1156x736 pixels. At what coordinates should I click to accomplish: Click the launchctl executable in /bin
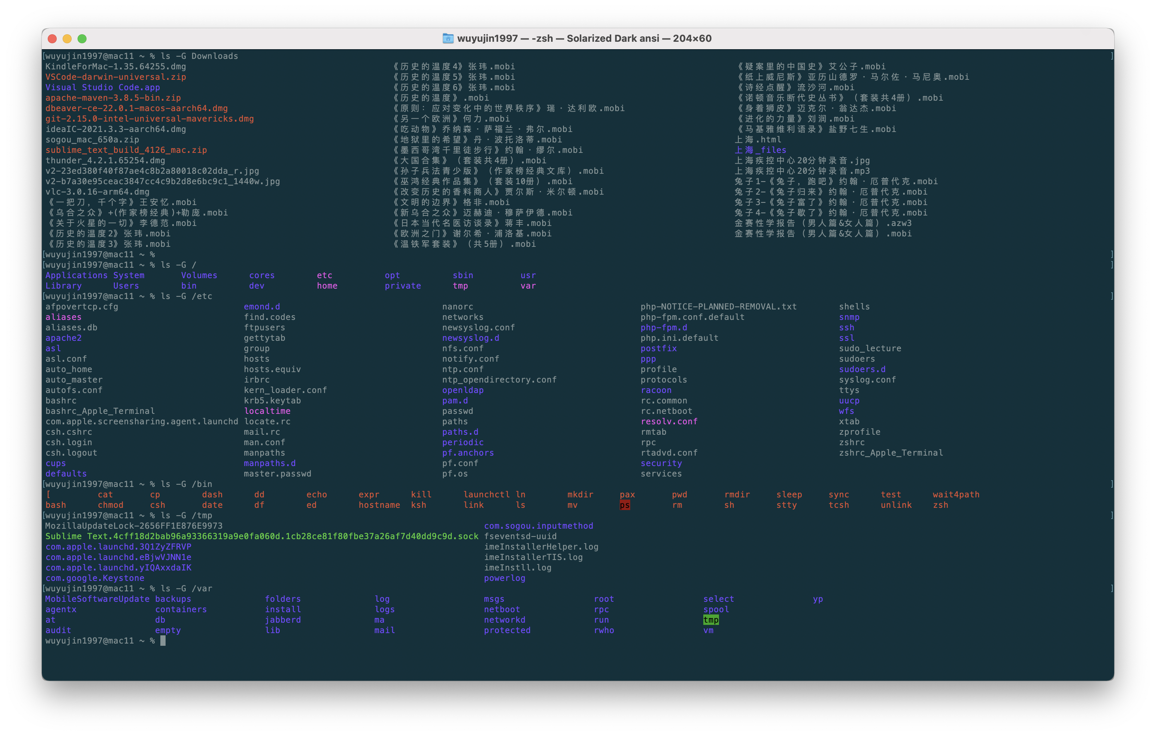click(x=486, y=494)
